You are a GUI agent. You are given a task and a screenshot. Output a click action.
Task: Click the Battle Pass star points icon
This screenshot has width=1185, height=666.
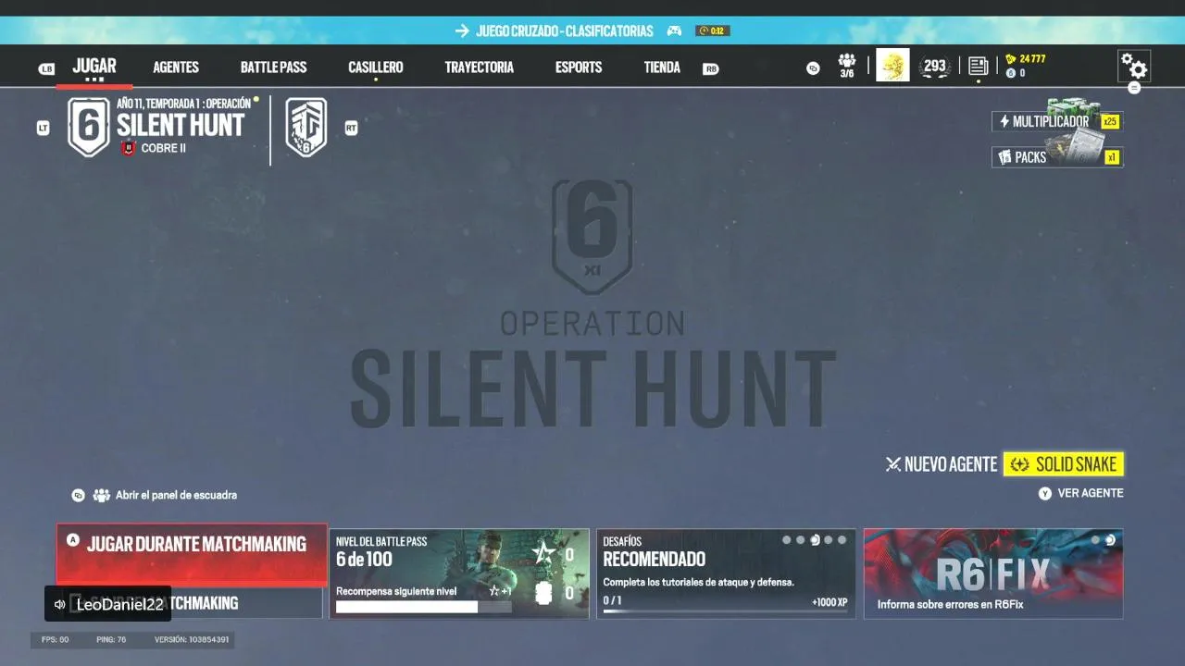544,554
